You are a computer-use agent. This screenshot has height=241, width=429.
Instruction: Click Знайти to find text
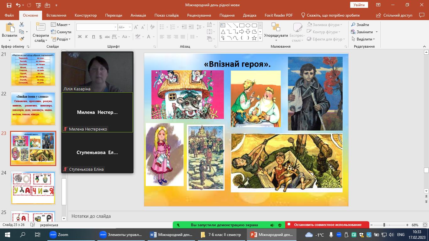pos(360,25)
